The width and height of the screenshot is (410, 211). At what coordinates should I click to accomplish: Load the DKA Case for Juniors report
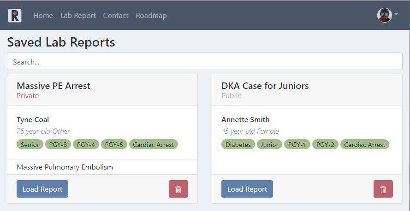[x=247, y=189]
